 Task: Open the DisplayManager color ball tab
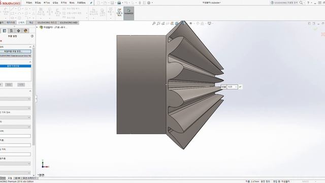(x=25, y=30)
